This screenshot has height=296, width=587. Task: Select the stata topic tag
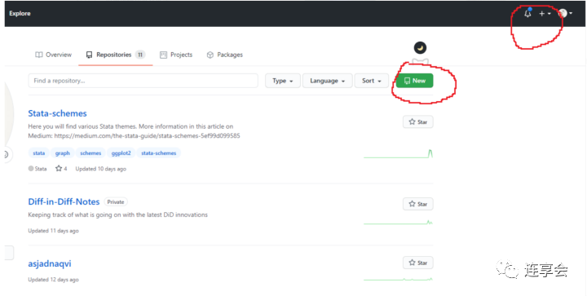click(x=38, y=153)
